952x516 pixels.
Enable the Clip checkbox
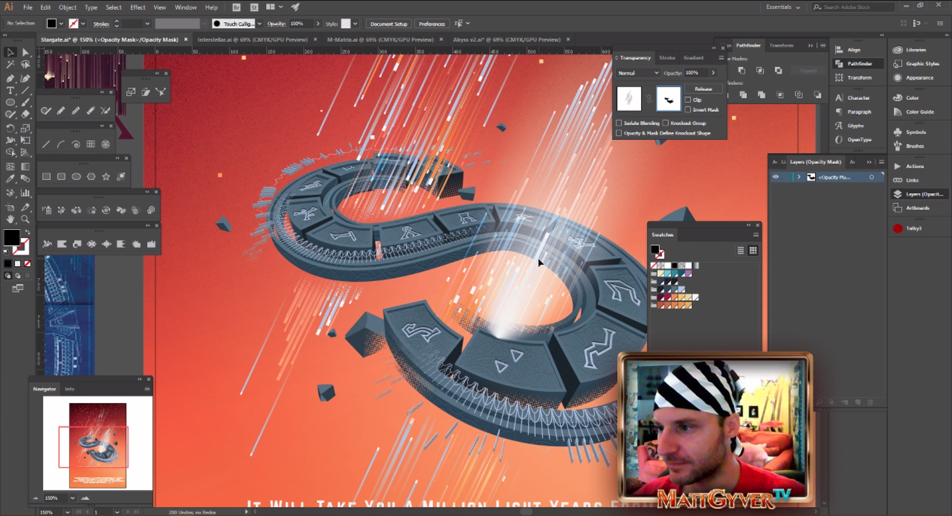(x=688, y=100)
